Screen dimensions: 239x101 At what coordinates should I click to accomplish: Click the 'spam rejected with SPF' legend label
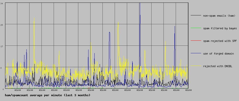click(220, 41)
